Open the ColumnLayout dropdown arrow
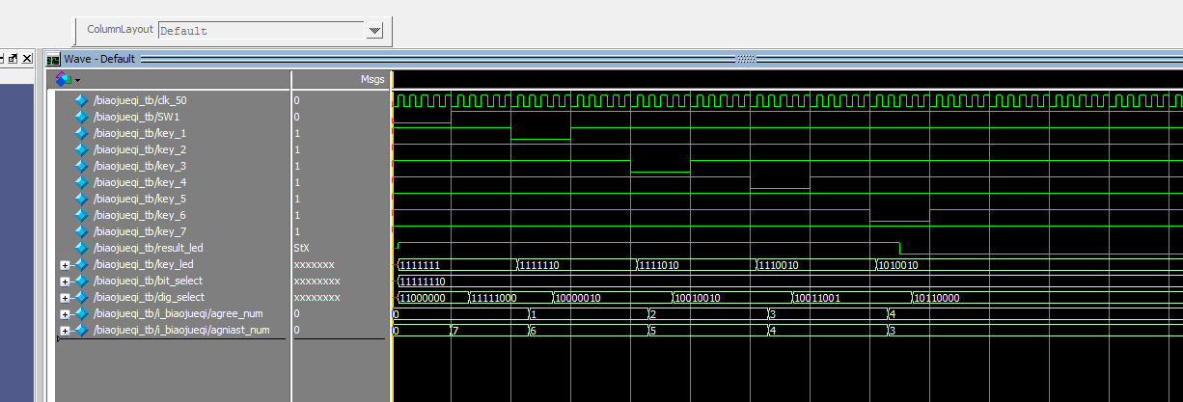Image resolution: width=1183 pixels, height=402 pixels. (375, 31)
